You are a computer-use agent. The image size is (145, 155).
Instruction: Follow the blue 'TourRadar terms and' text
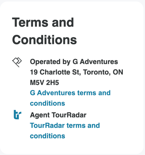[x=65, y=125]
